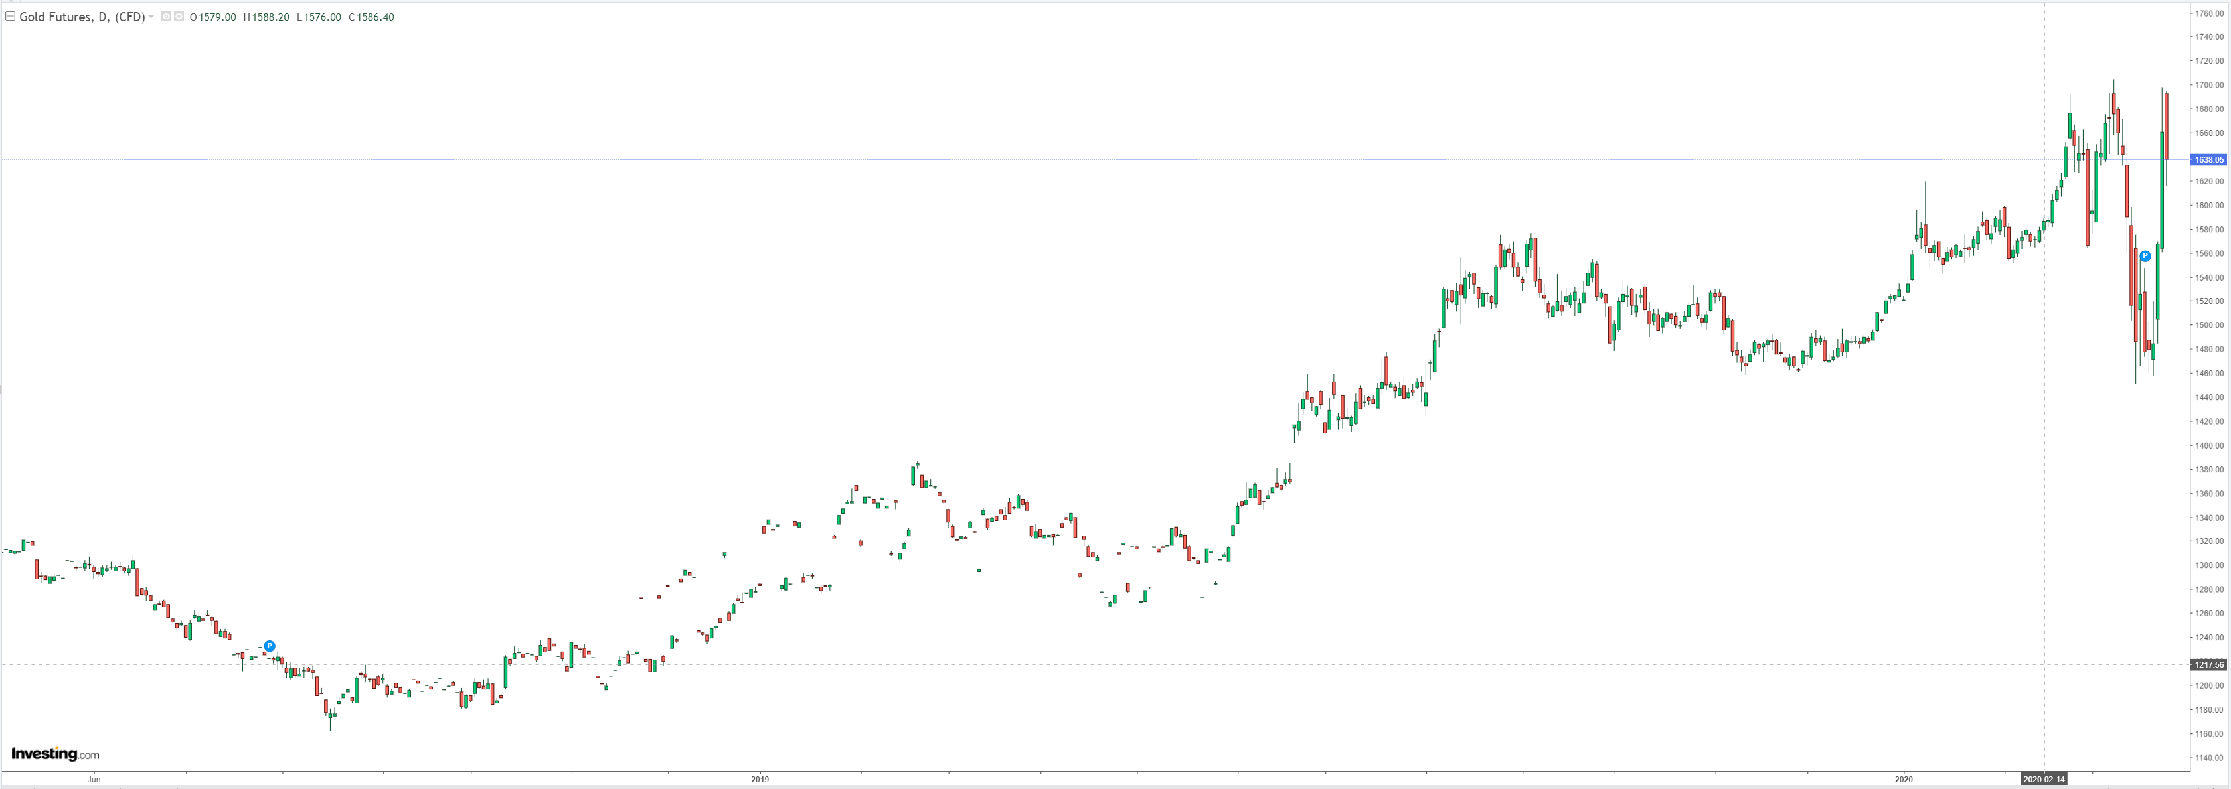Image resolution: width=2231 pixels, height=789 pixels.
Task: Click the 1160.00 level on the price scale
Action: (x=2208, y=734)
